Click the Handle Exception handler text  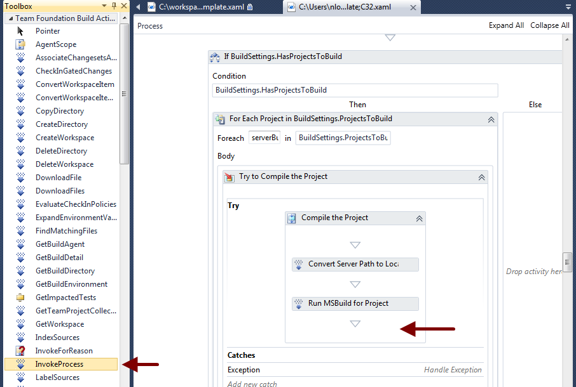tap(453, 370)
